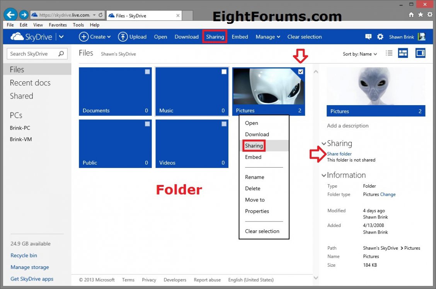Screen dimensions: 436x289
Task: Choose Move to from the context menu
Action: 264,200
